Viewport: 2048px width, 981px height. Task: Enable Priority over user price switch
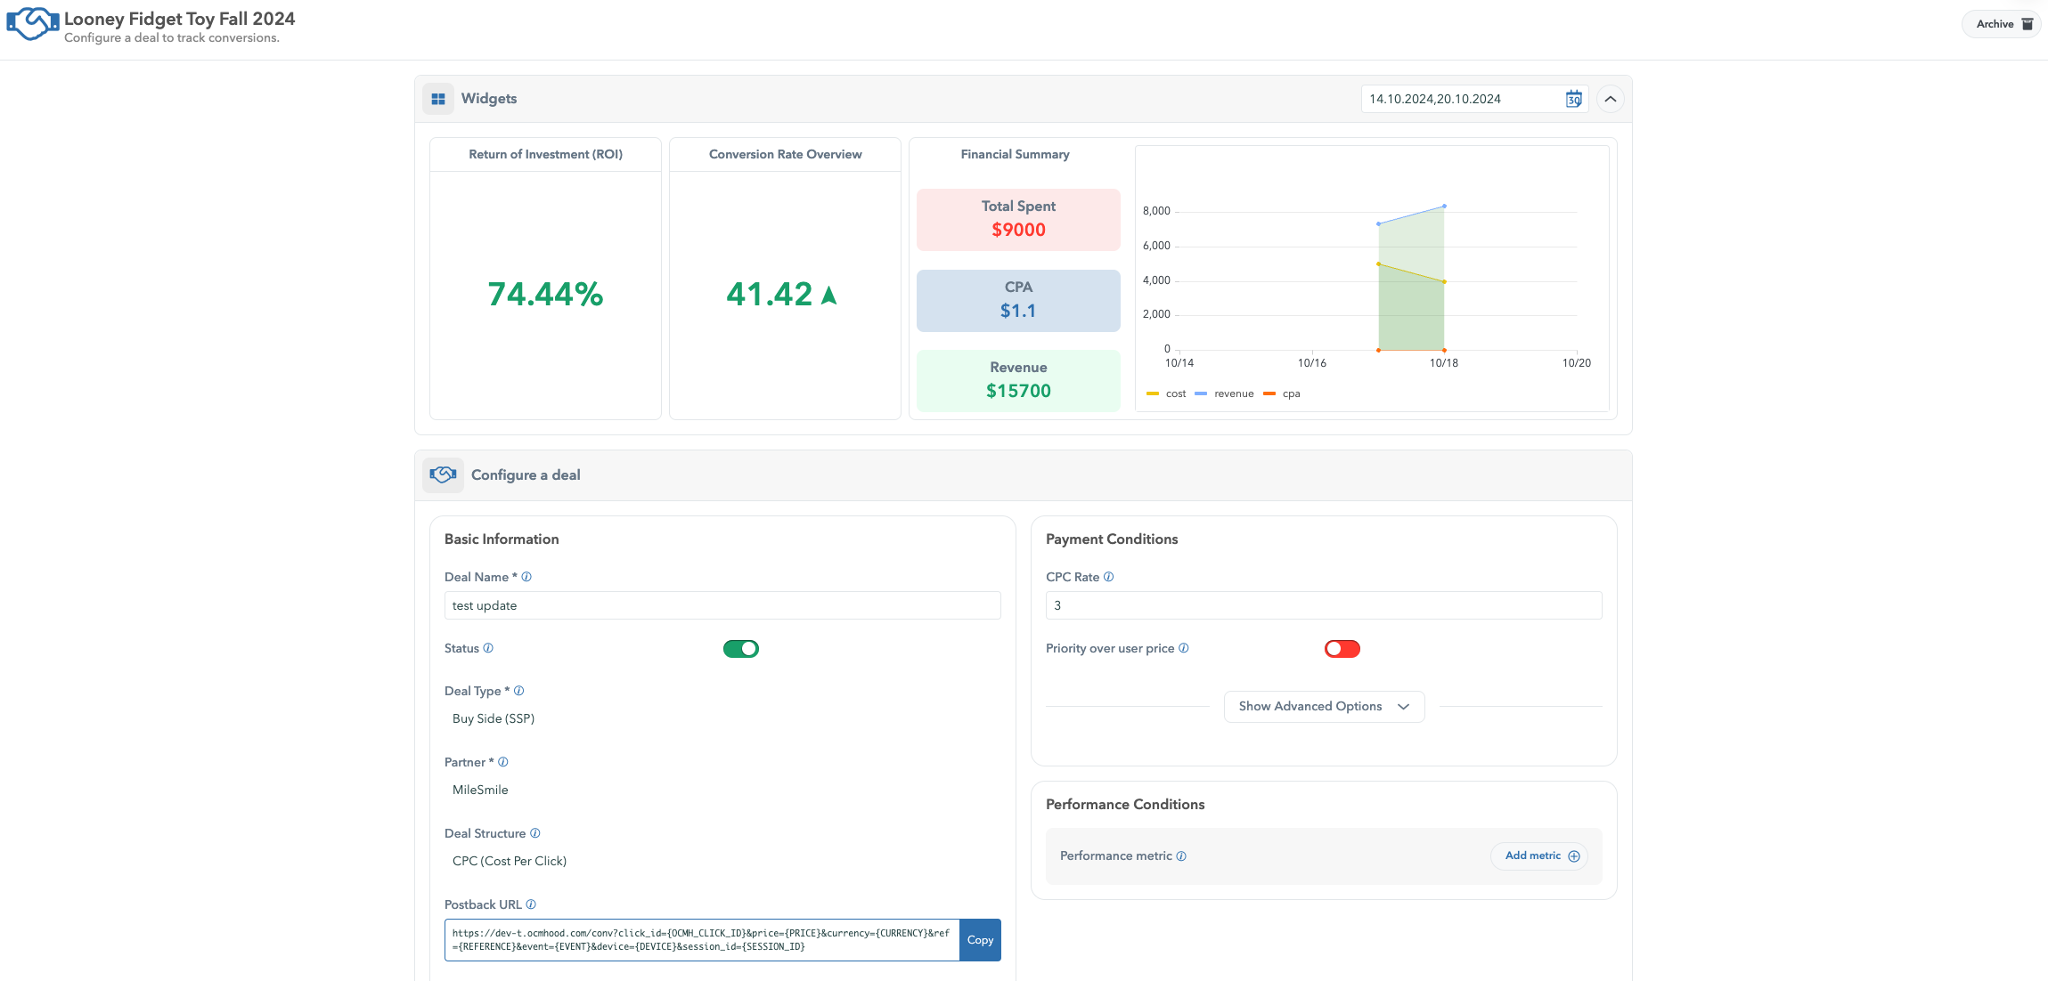coord(1342,649)
